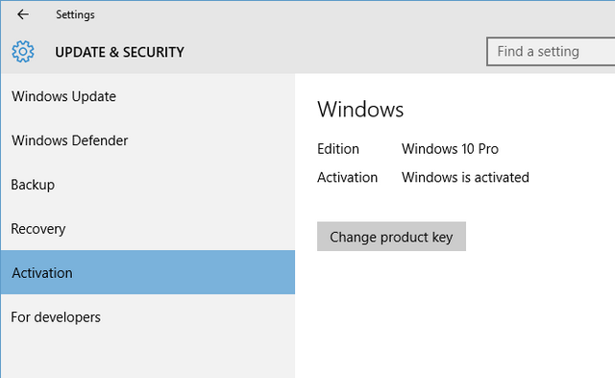Click Change product key button
This screenshot has width=615, height=378.
coord(391,237)
